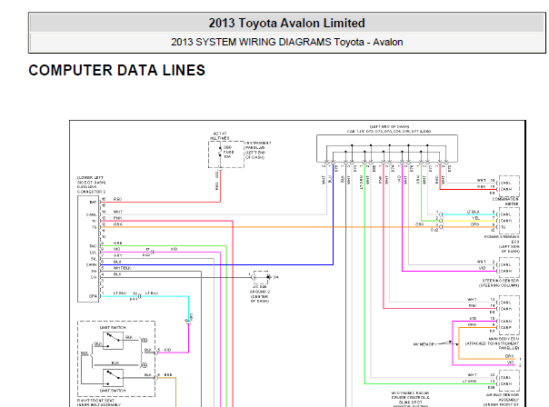Viewport: 549px width, 407px height.
Task: Select the "DATA LINK CONNECTOR 3" label
Action: [91, 184]
